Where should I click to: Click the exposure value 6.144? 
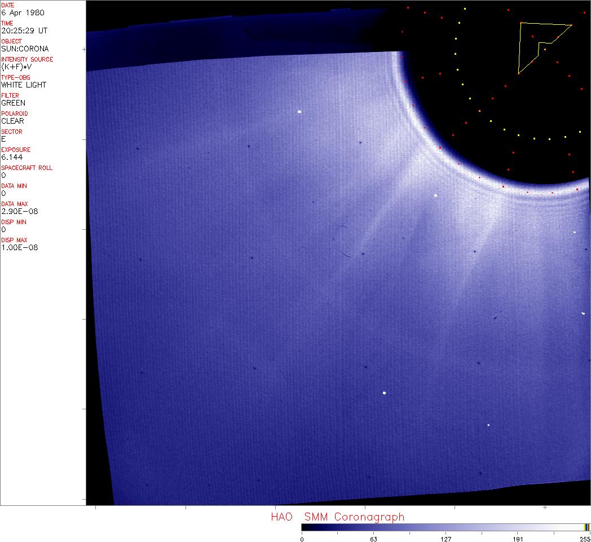[12, 157]
